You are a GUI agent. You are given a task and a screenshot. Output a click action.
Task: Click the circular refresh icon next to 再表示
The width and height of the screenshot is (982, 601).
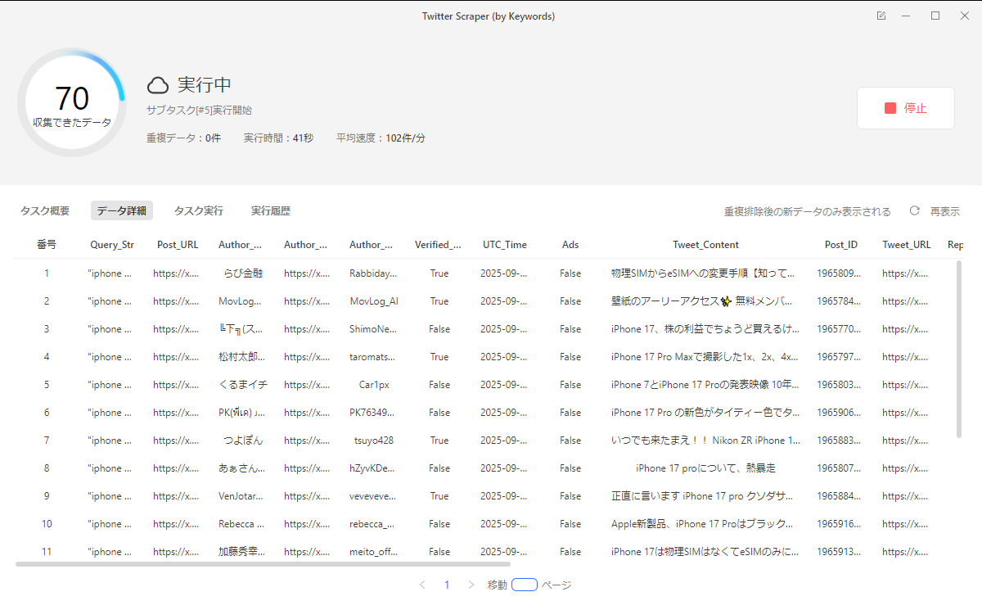pos(914,210)
